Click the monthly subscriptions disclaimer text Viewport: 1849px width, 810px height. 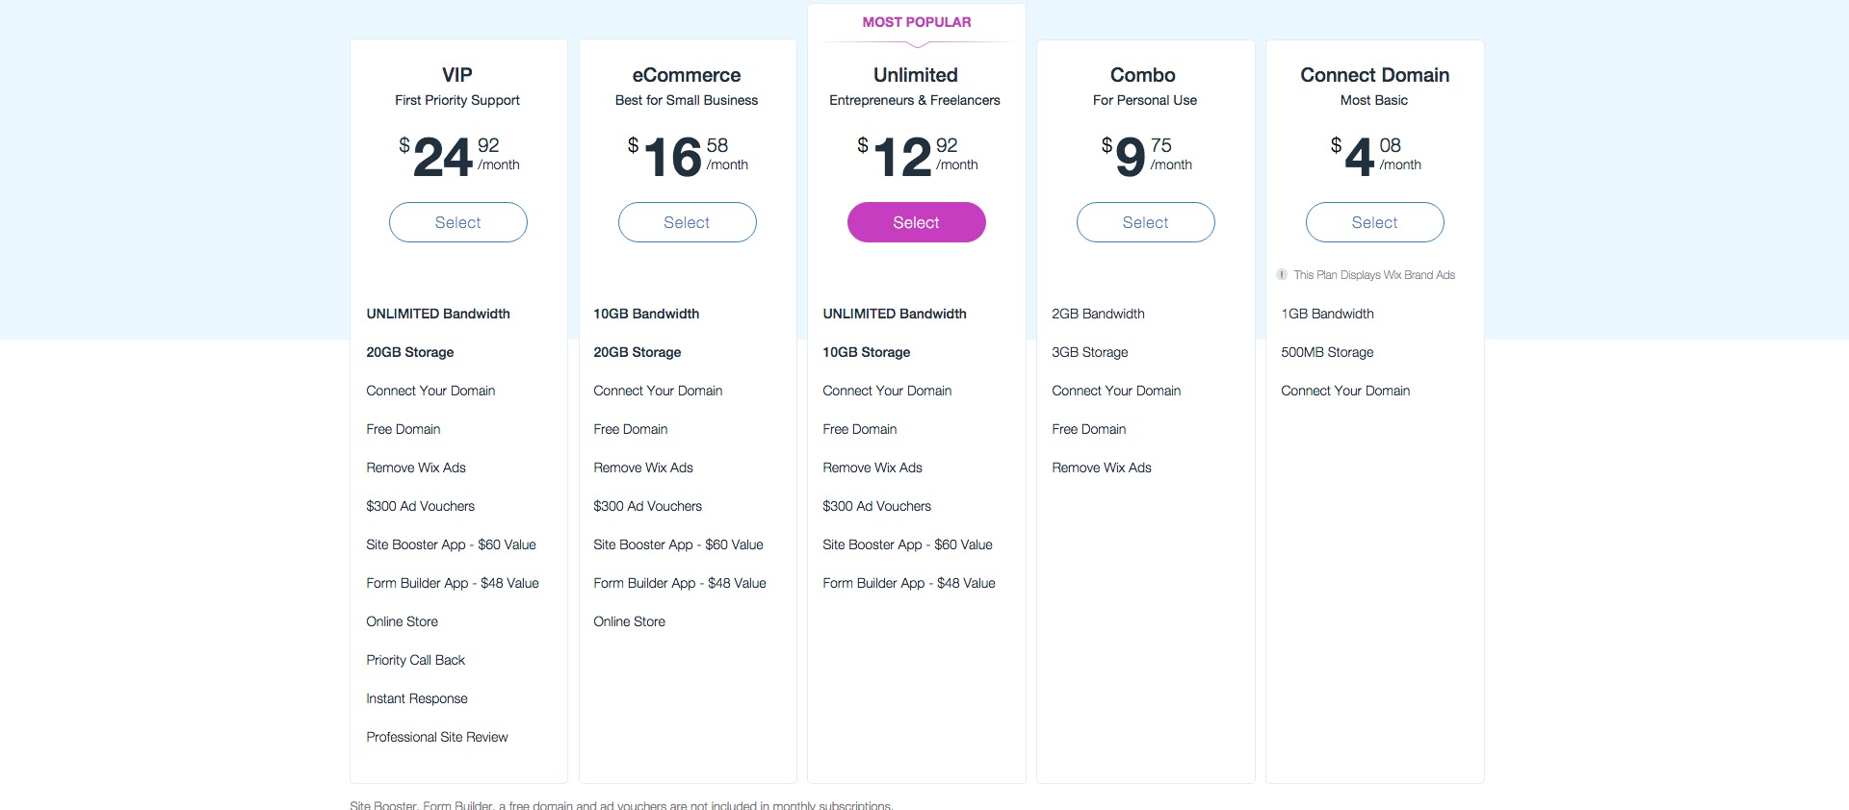(621, 805)
